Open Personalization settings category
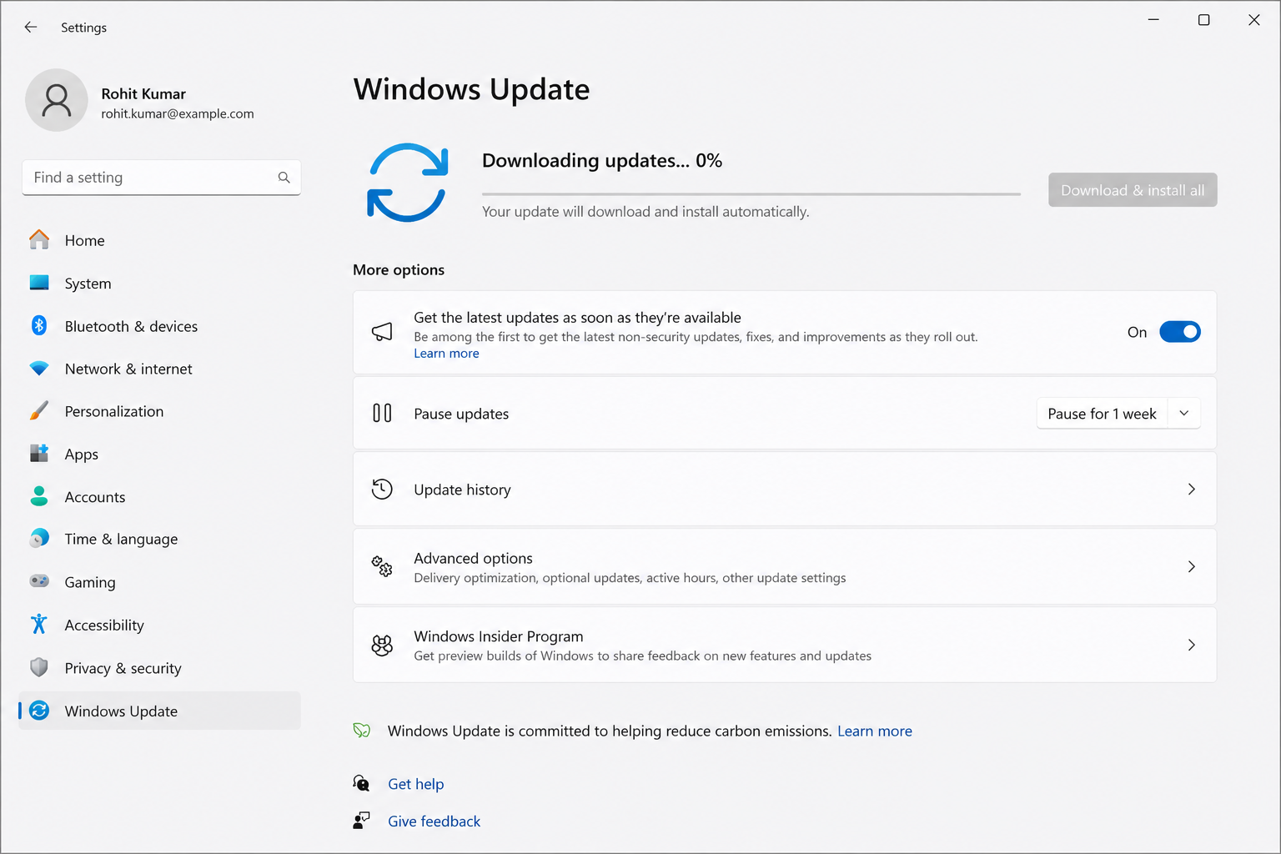Screen dimensions: 1281x854 159,411
